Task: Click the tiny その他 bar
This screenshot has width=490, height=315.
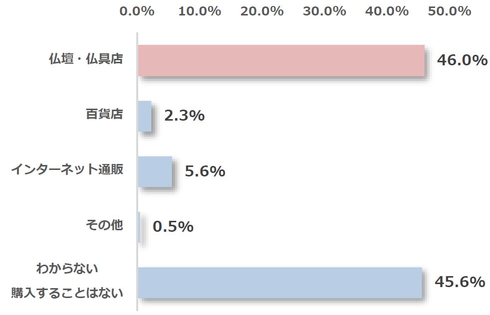Action: click(x=139, y=227)
